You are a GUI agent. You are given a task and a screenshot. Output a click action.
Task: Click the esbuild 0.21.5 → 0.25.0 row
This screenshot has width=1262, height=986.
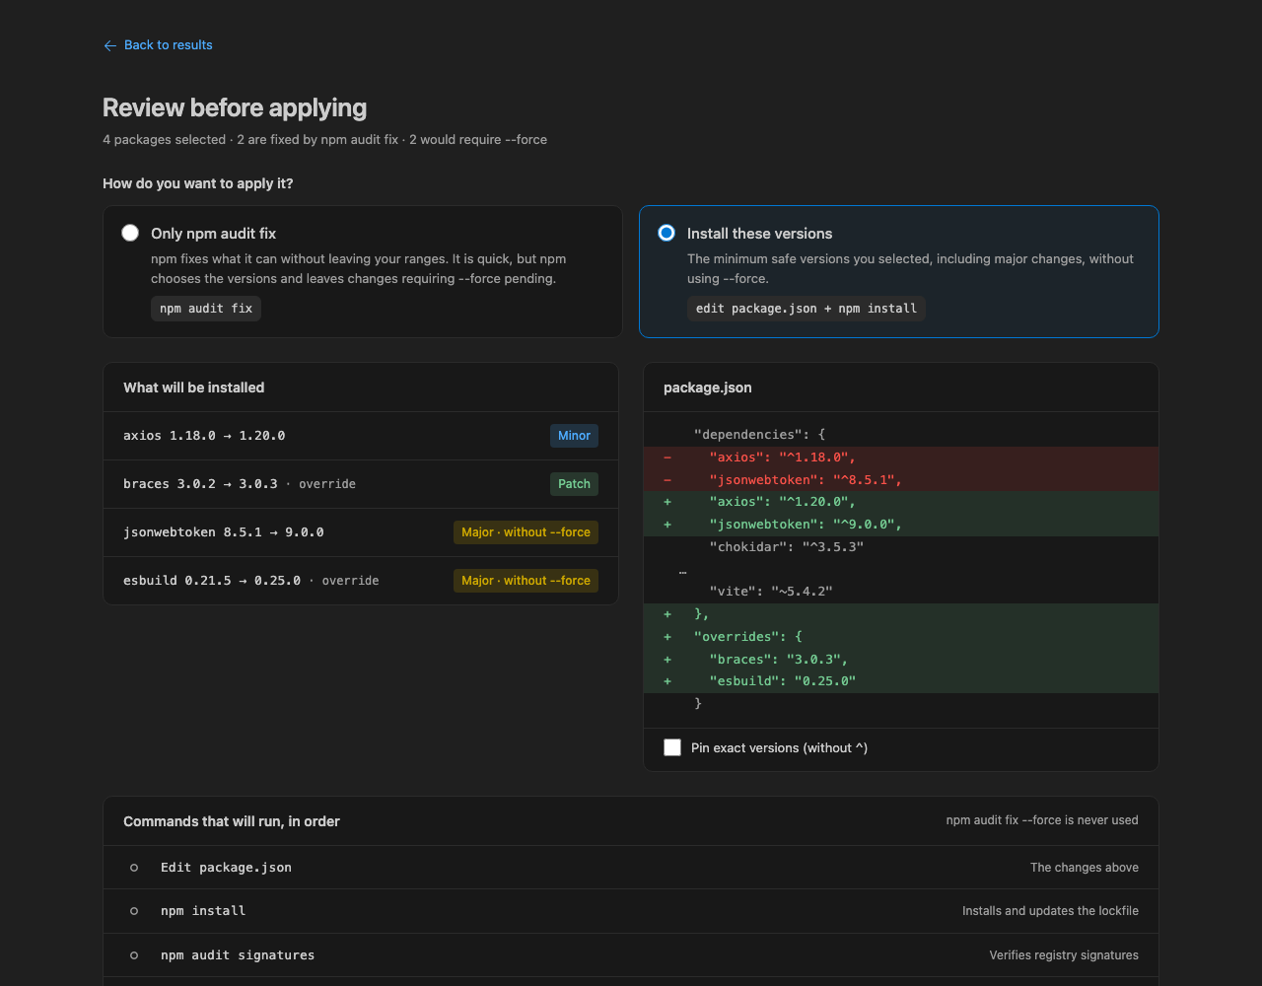pyautogui.click(x=361, y=581)
